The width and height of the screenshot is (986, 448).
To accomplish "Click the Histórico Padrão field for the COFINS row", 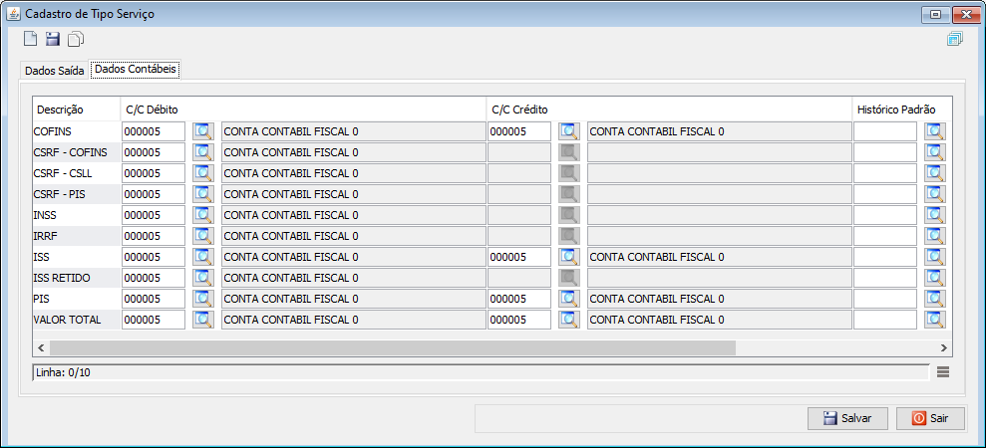I will click(x=885, y=131).
